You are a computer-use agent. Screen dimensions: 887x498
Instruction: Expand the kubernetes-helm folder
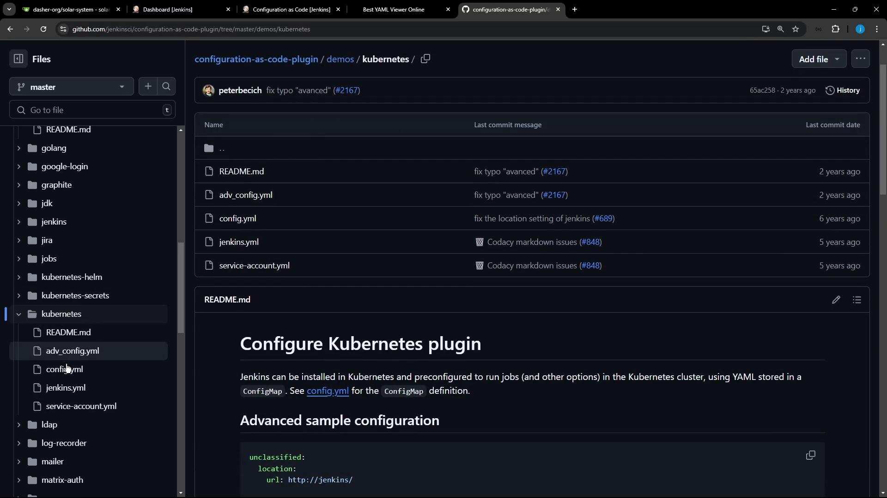18,277
